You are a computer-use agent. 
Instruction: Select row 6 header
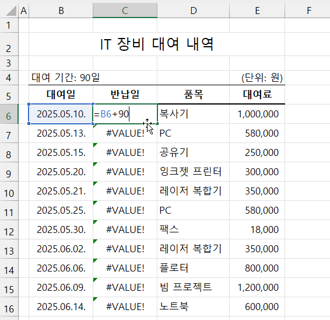(x=9, y=114)
